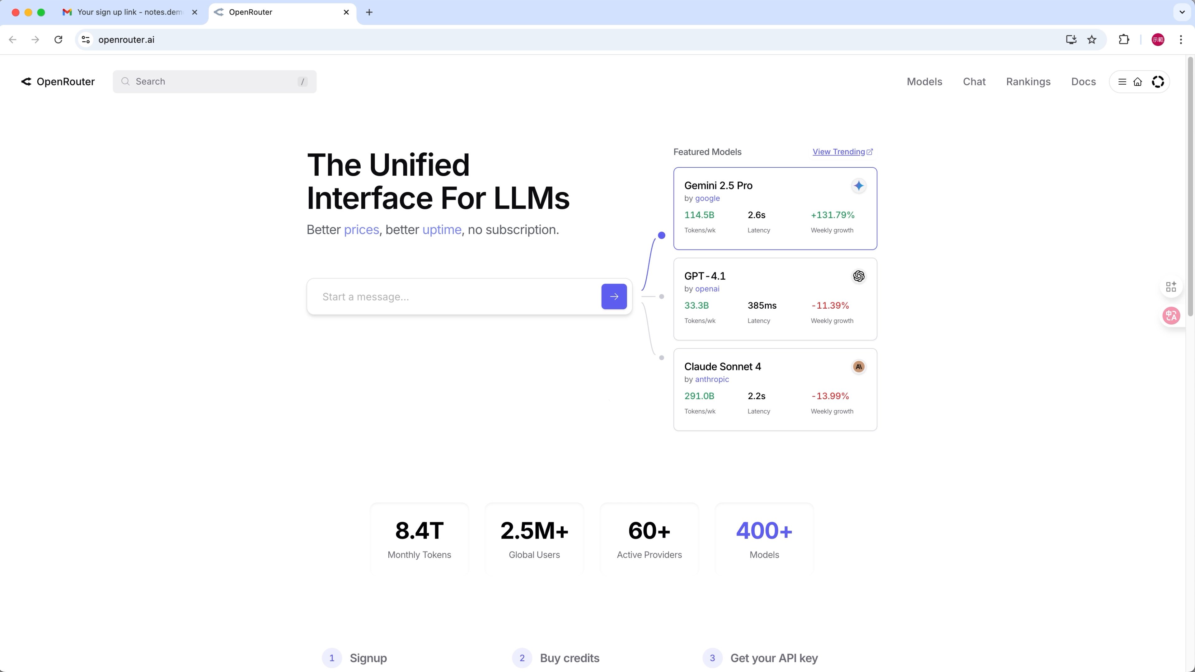This screenshot has height=672, width=1195.
Task: Click the Signup step heading
Action: (x=368, y=658)
